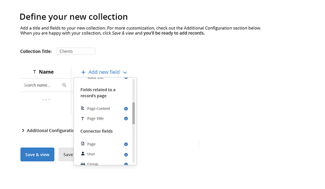Show info for Page Title field
325x189 pixels.
pos(126,119)
